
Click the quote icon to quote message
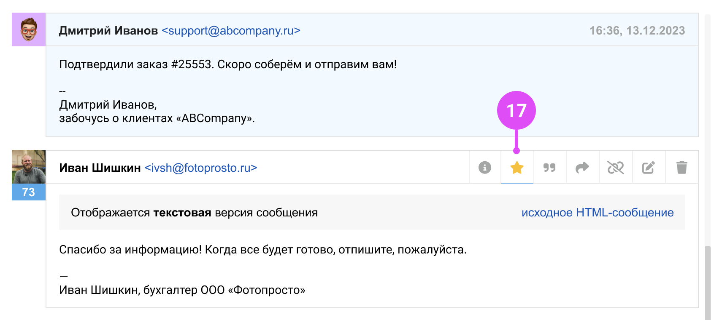(x=549, y=168)
